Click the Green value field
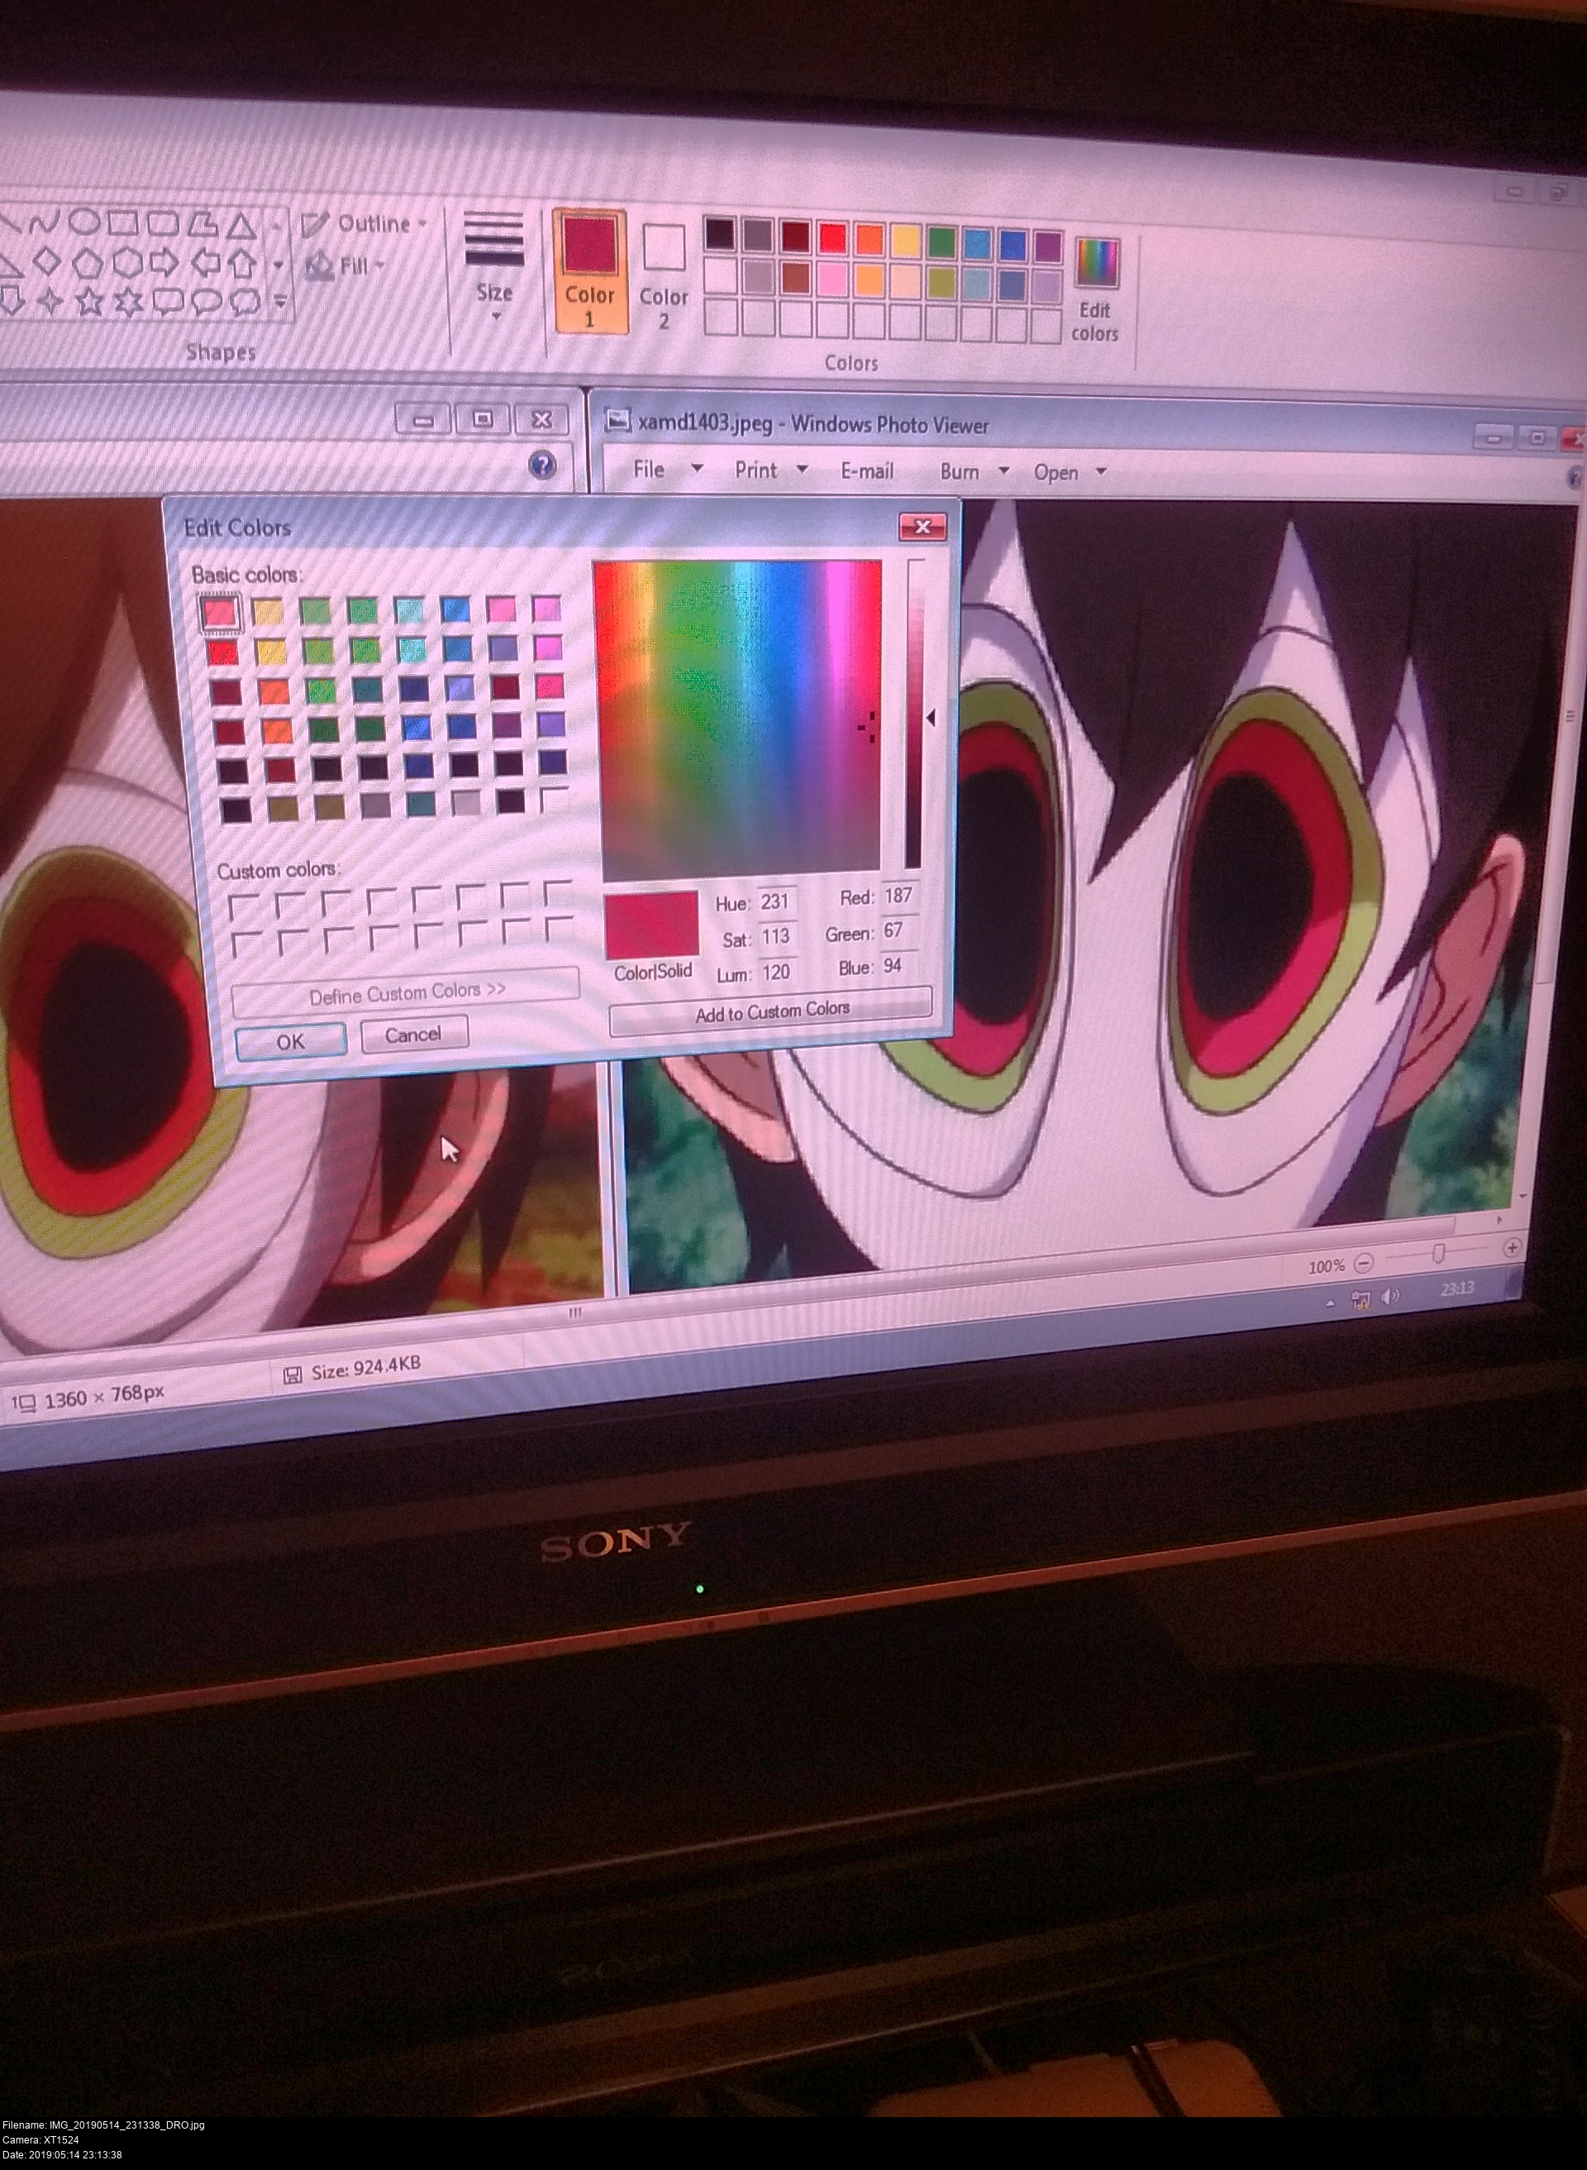 click(900, 930)
